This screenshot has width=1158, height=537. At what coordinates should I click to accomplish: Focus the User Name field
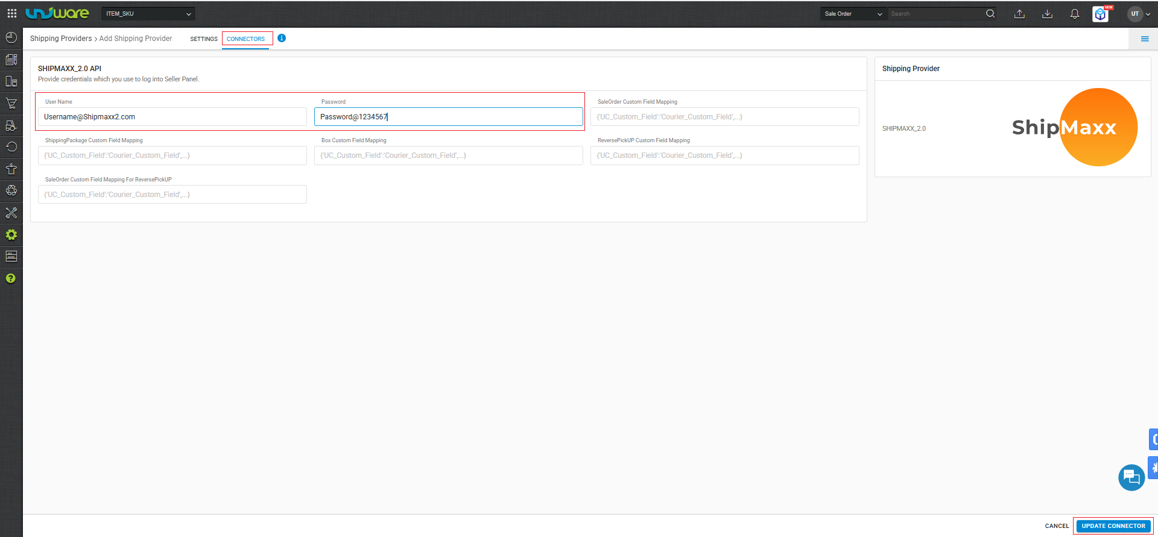click(172, 117)
